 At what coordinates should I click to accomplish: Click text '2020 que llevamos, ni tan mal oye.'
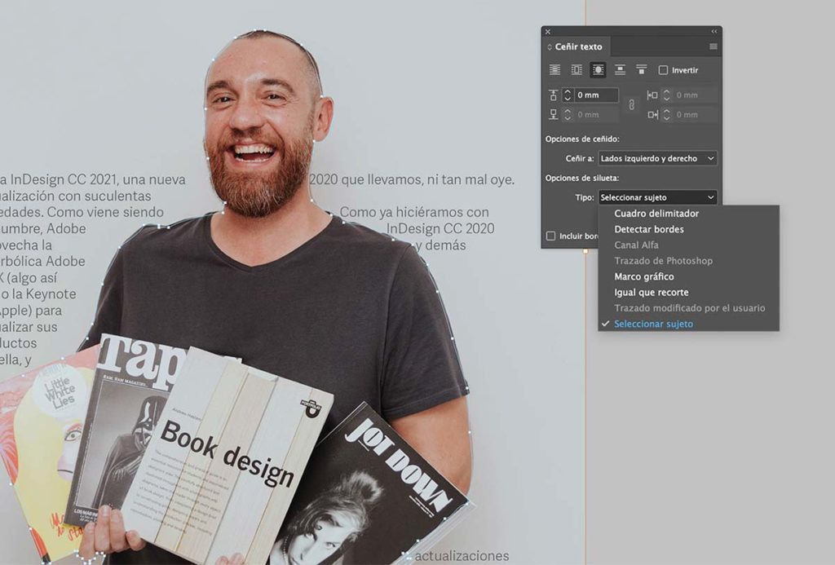412,179
